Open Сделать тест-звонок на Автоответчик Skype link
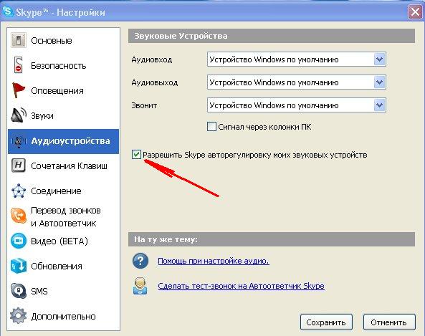 click(x=241, y=286)
